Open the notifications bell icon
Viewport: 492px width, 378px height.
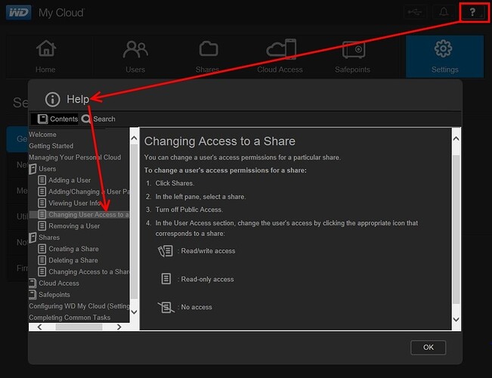444,13
